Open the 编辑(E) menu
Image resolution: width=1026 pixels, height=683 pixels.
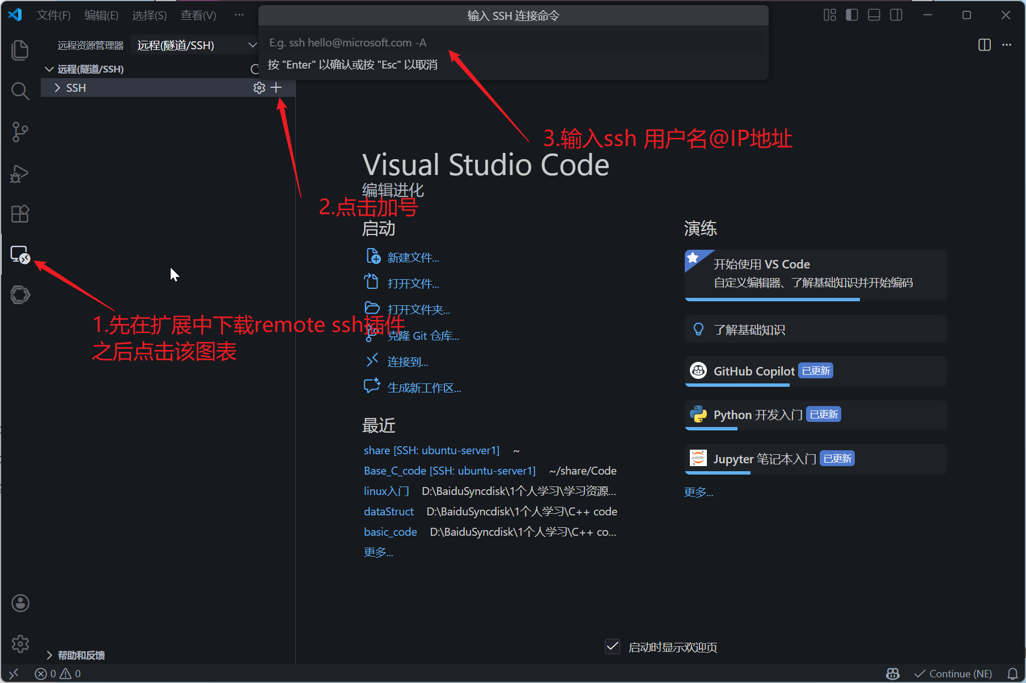coord(101,15)
